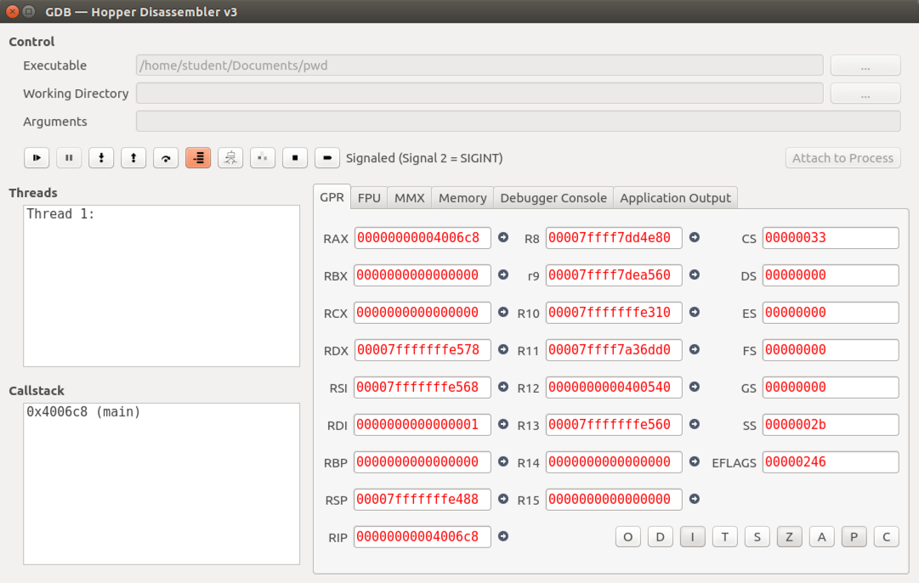Switch to the Memory tab
Viewport: 919px width, 583px height.
[462, 198]
